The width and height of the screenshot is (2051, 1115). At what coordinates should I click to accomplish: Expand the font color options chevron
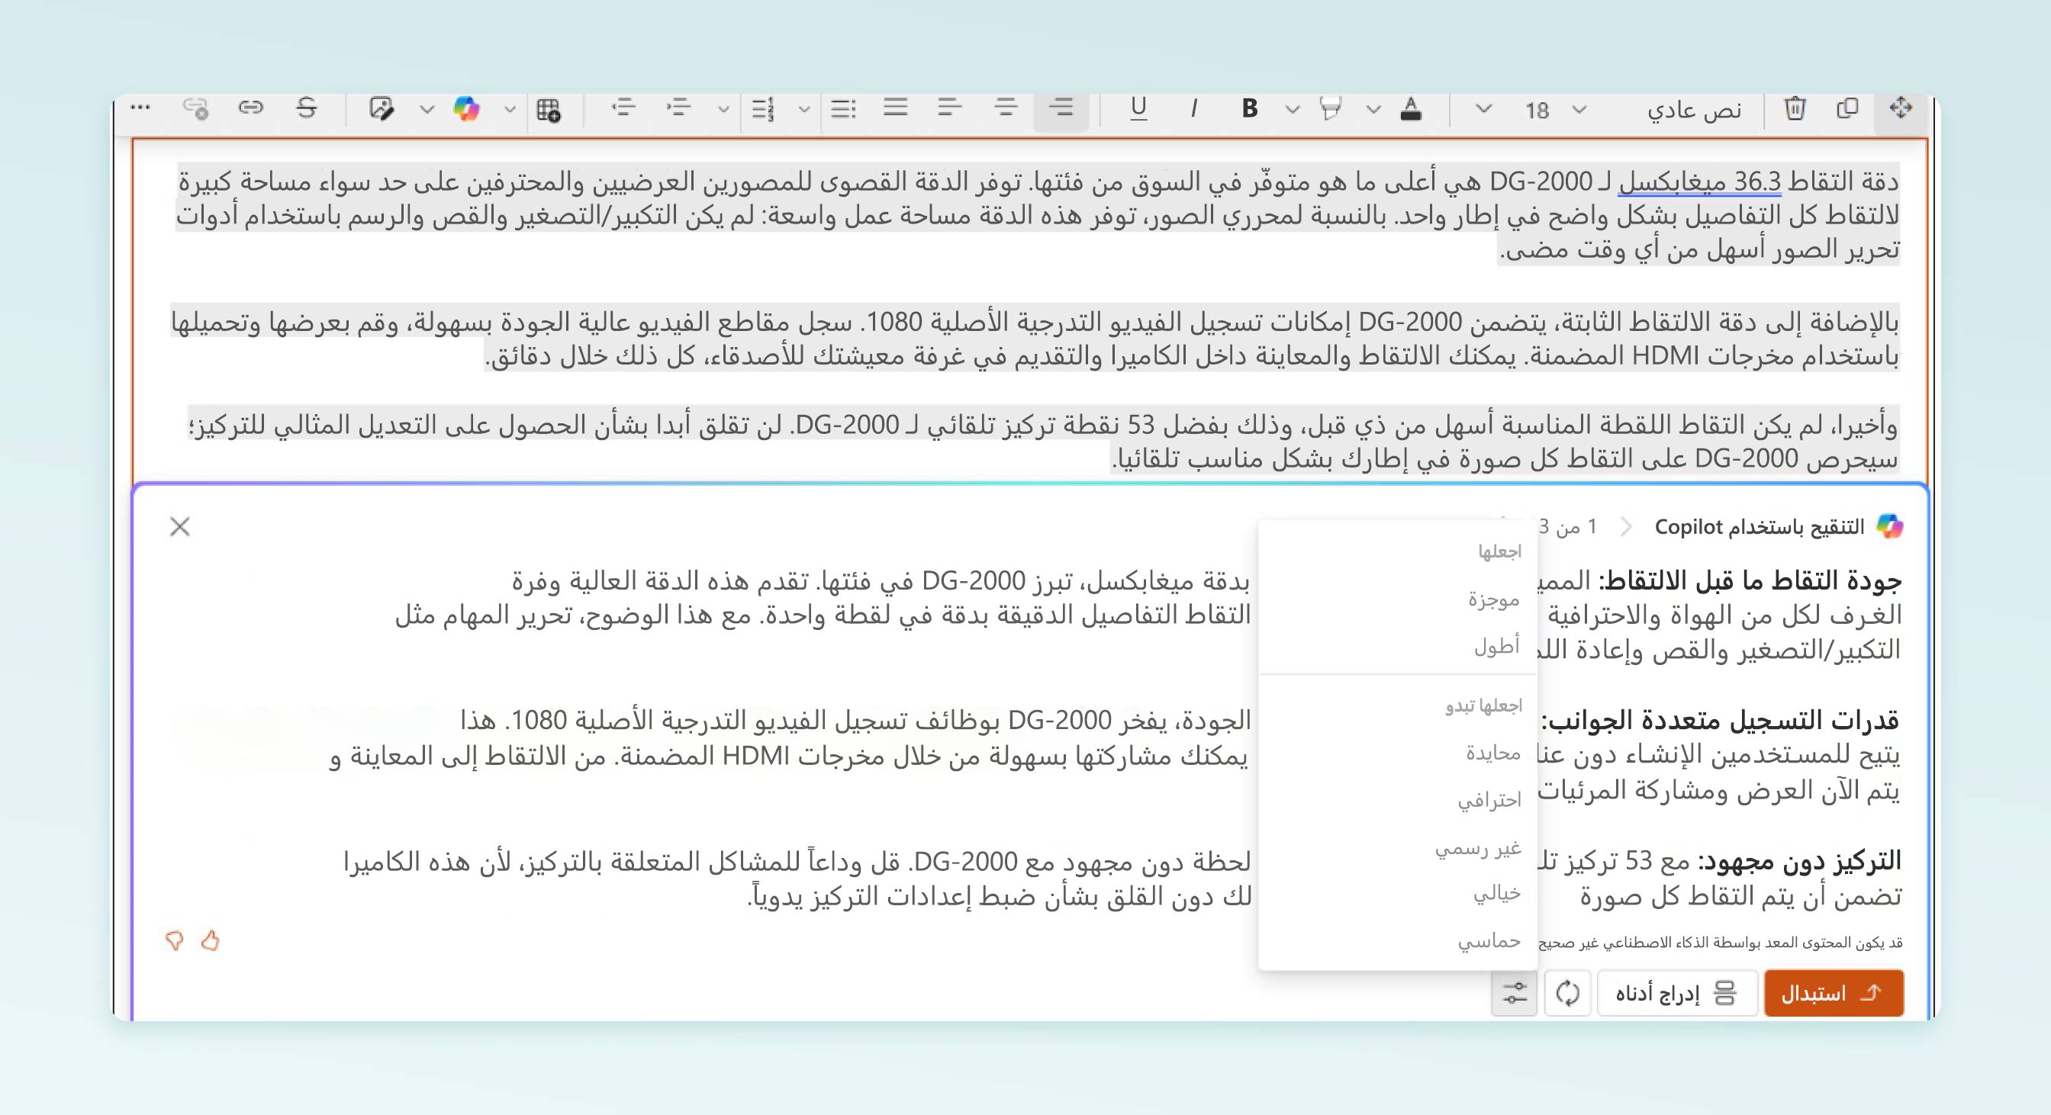click(1373, 109)
